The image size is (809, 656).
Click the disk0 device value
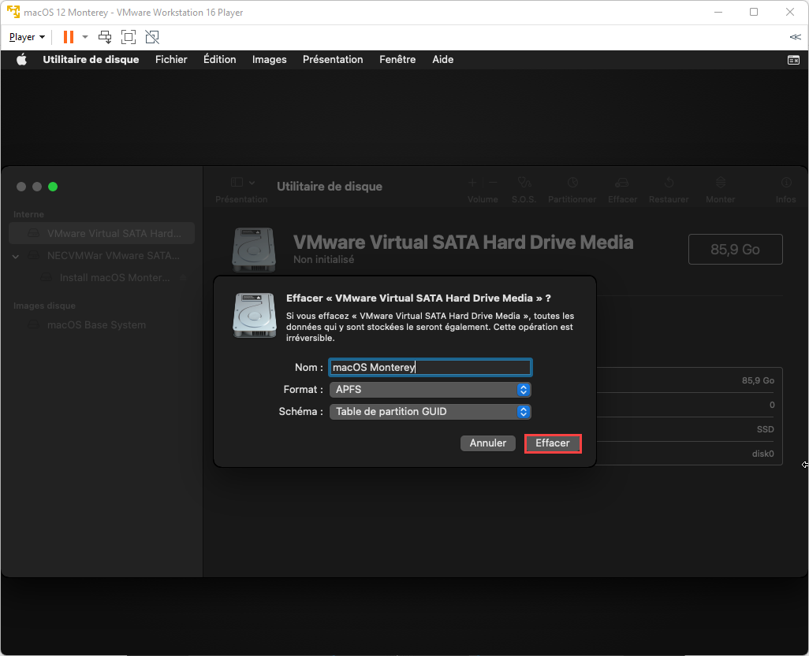coord(763,454)
